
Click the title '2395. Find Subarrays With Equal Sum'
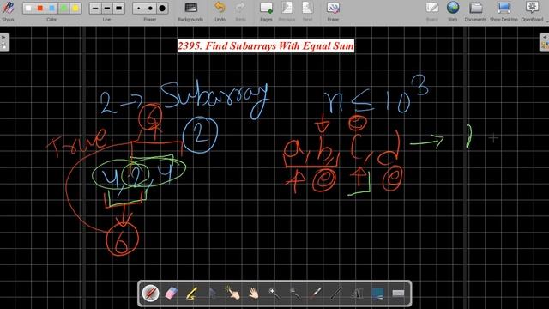pyautogui.click(x=266, y=45)
